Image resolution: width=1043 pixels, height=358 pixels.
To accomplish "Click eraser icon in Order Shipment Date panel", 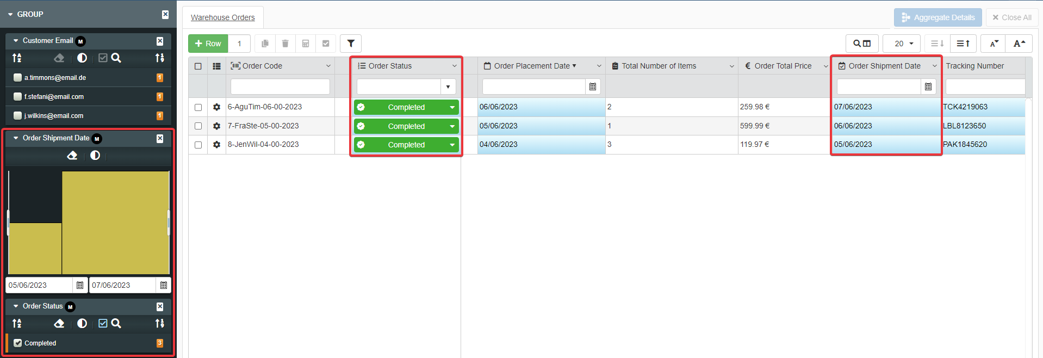I will click(72, 156).
